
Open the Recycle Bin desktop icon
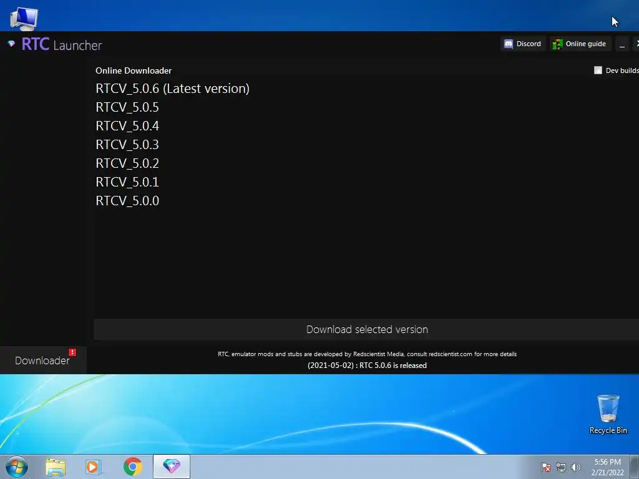coord(608,414)
